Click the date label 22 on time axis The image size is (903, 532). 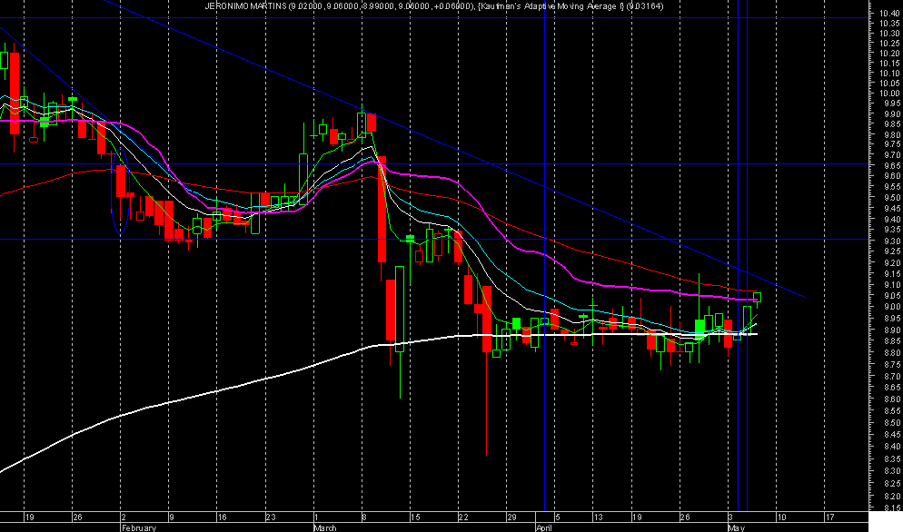[463, 517]
